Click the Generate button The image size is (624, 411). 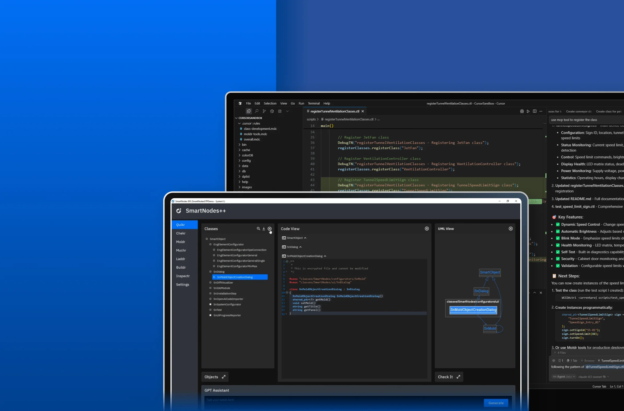coord(496,403)
